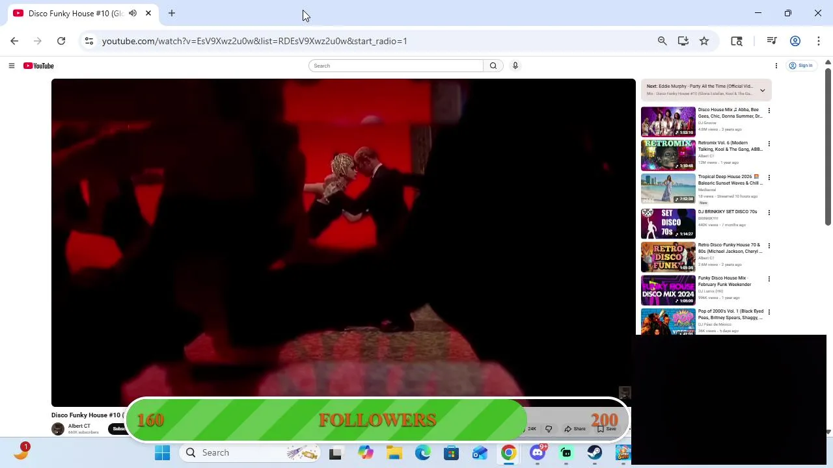
Task: Click the Windows taskbar Search box
Action: click(x=250, y=452)
